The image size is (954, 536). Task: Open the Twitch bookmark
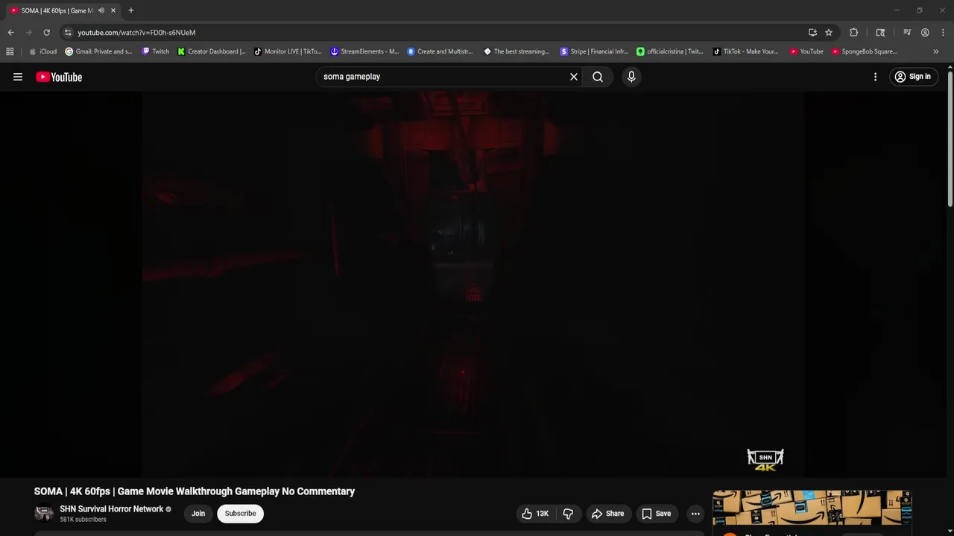[156, 51]
